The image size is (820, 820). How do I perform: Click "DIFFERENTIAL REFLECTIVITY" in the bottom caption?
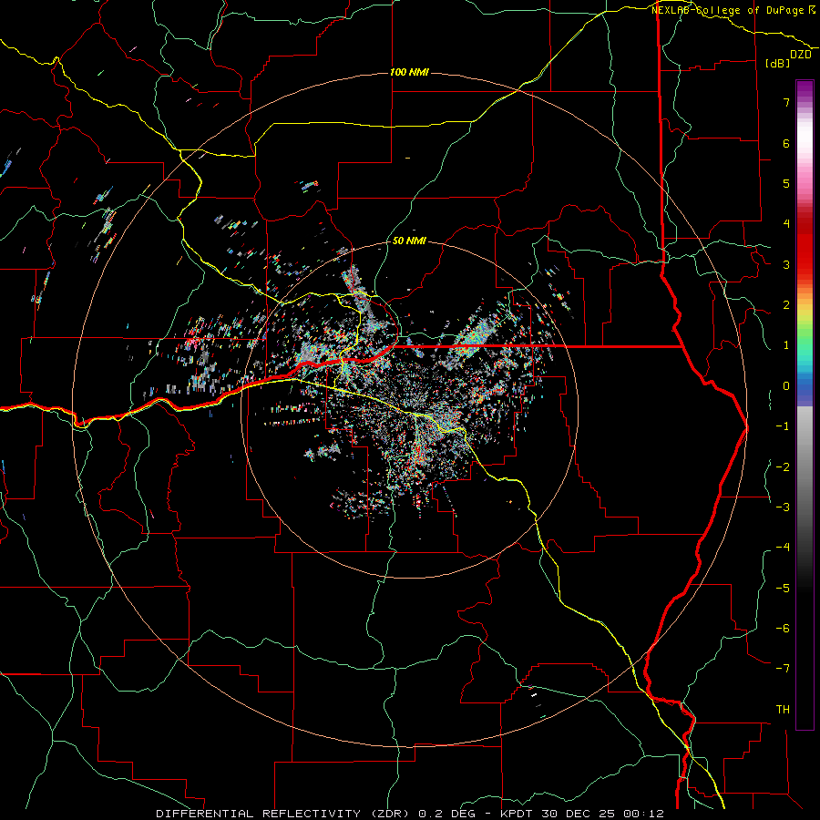click(x=258, y=814)
